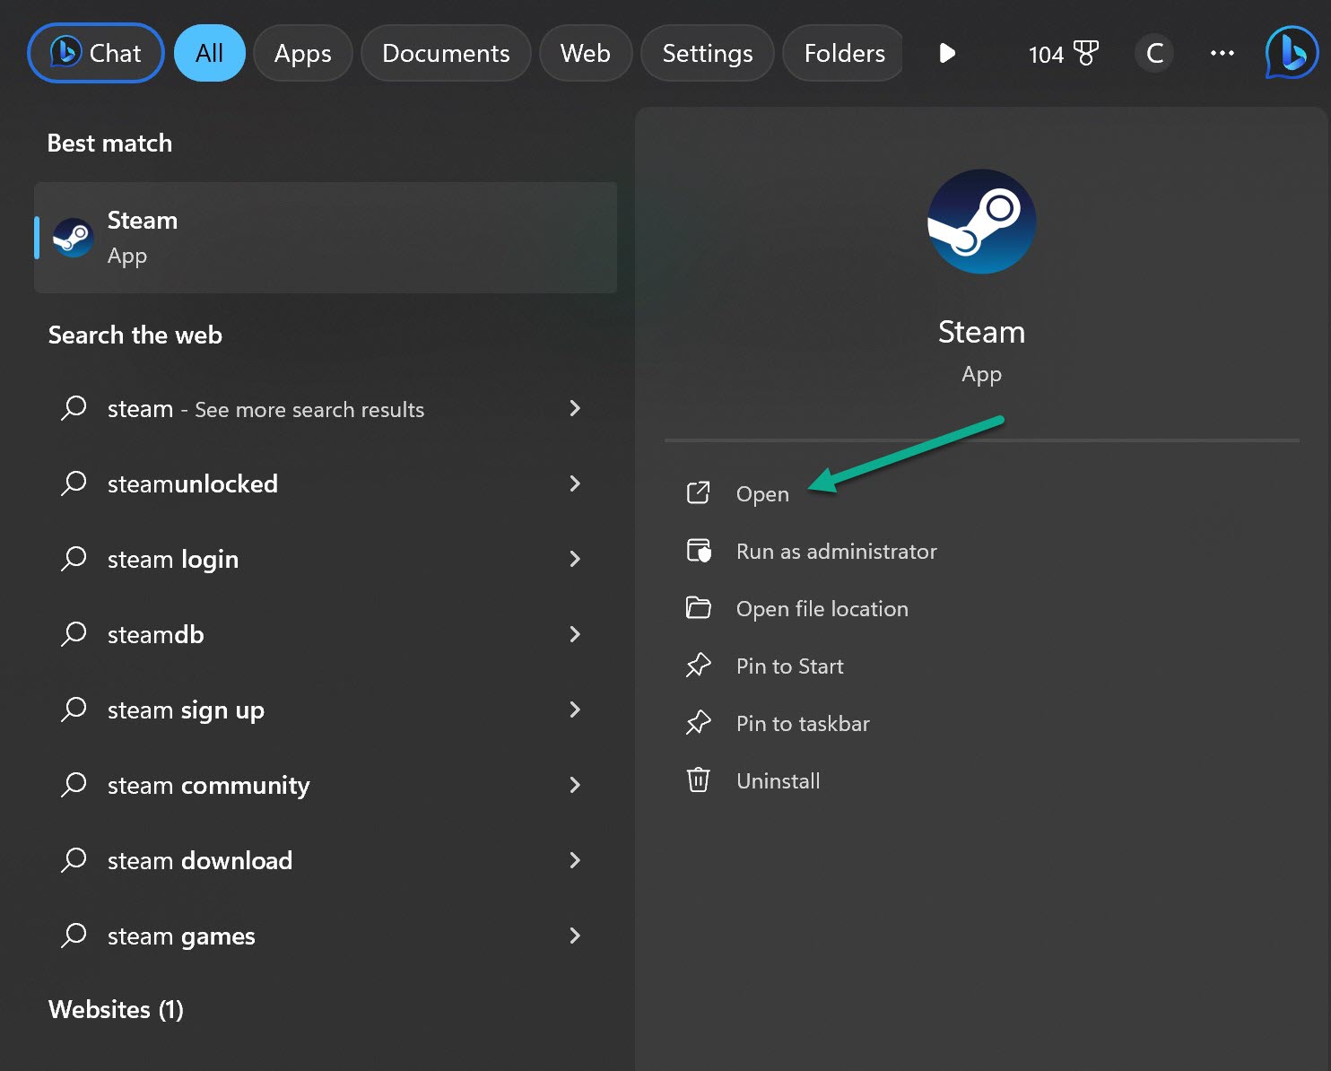
Task: Open the steam sign up web suggestion
Action: point(326,710)
